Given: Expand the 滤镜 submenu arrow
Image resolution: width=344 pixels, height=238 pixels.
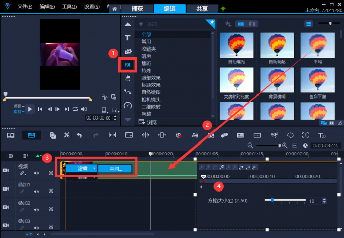Looking at the screenshot, I should click(94, 168).
